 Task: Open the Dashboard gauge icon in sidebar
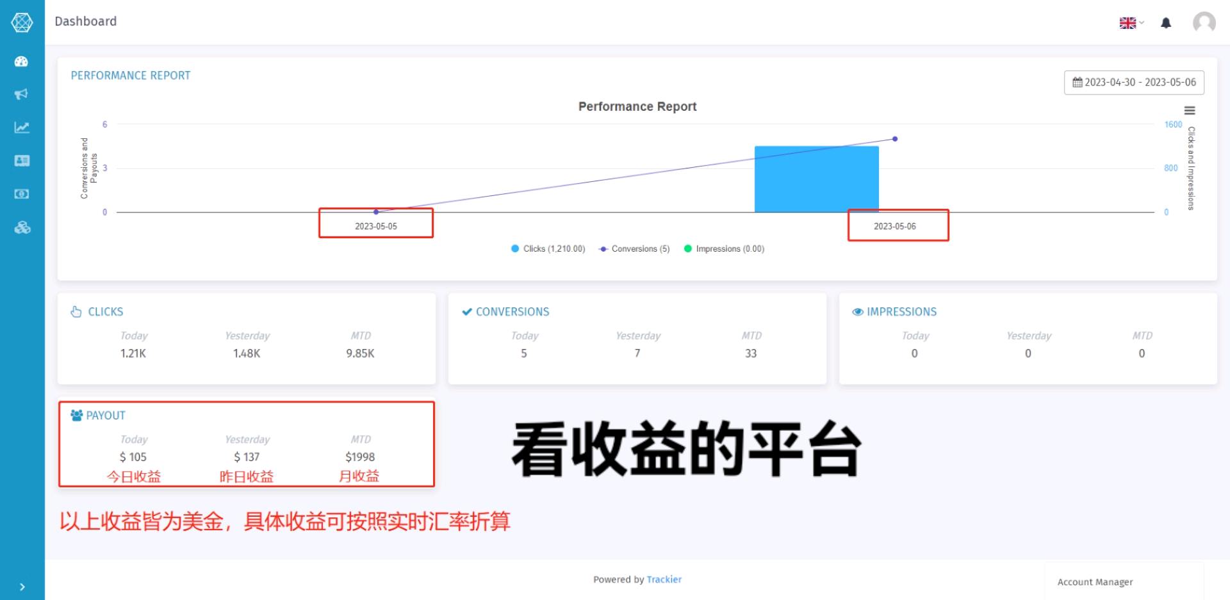pos(21,61)
